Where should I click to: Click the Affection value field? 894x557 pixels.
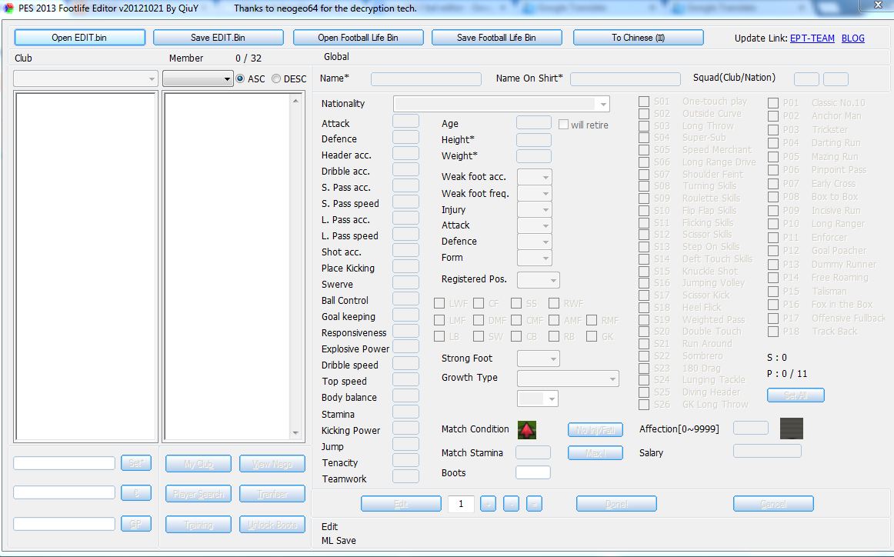pyautogui.click(x=750, y=427)
